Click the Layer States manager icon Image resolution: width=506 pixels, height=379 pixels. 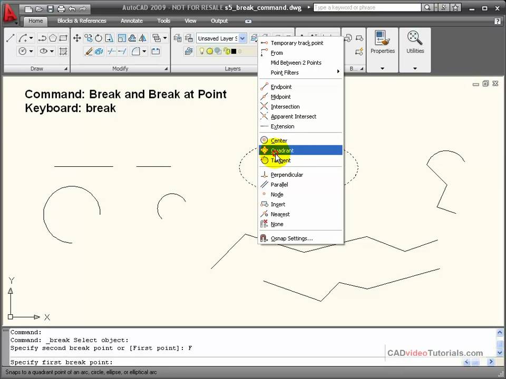coord(189,38)
